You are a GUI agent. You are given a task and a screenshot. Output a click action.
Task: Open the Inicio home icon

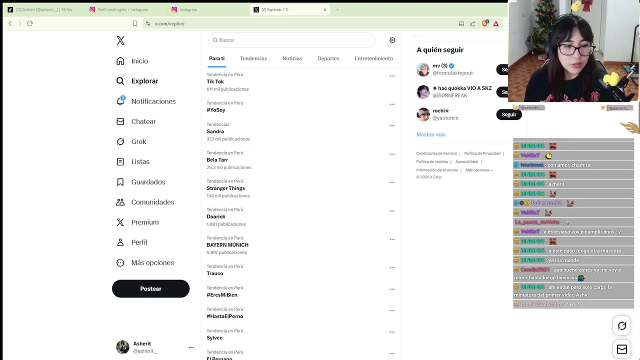point(120,61)
